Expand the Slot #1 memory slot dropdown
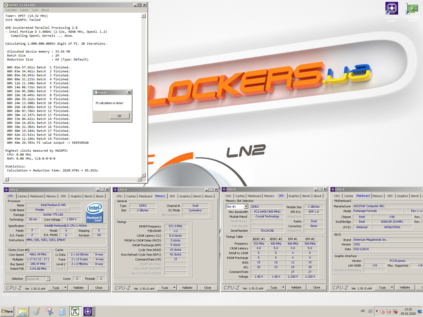The image size is (423, 317). pos(246,207)
